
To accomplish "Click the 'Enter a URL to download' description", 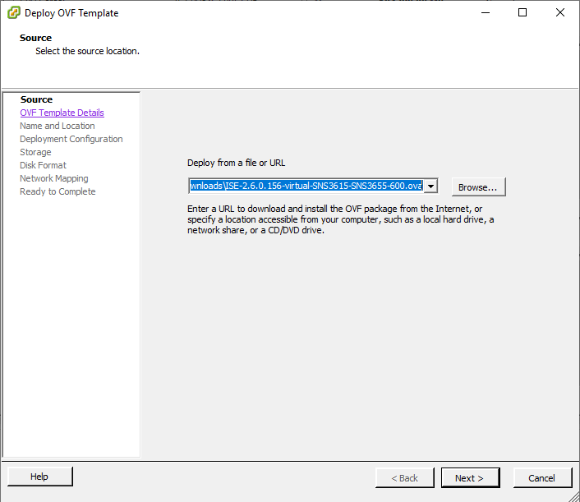I will point(341,219).
